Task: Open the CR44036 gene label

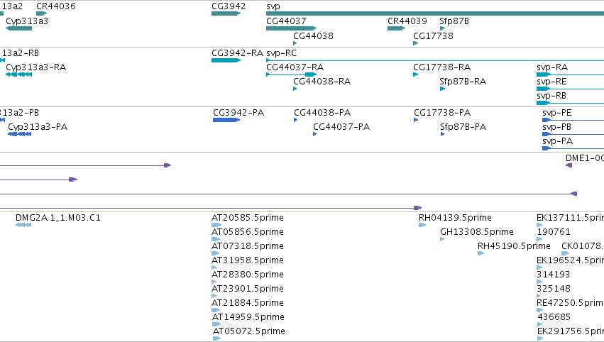Action: tap(56, 6)
